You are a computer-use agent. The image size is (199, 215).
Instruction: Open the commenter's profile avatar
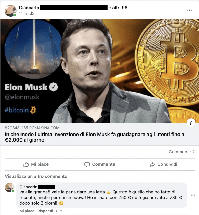[x=9, y=187]
